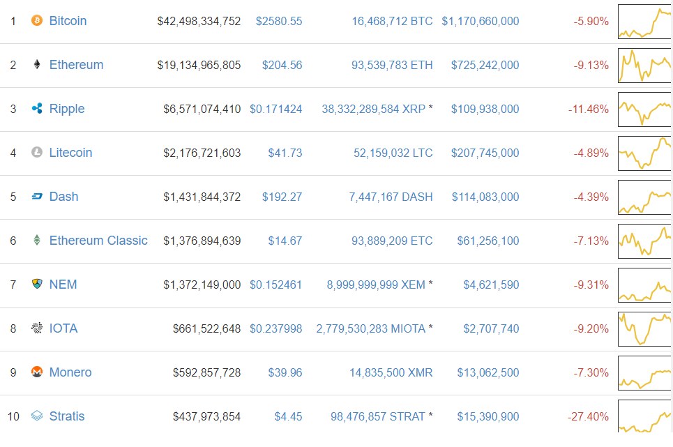Click the NEM logo icon
Viewport: 673px width, 447px height.
pyautogui.click(x=37, y=285)
